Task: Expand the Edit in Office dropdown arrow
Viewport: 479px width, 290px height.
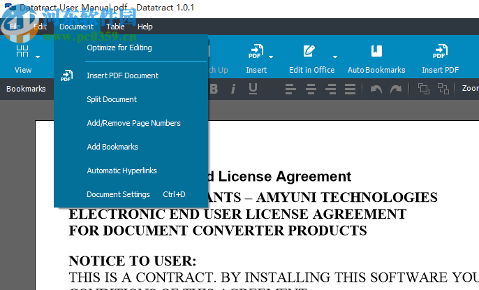Action: [x=335, y=57]
